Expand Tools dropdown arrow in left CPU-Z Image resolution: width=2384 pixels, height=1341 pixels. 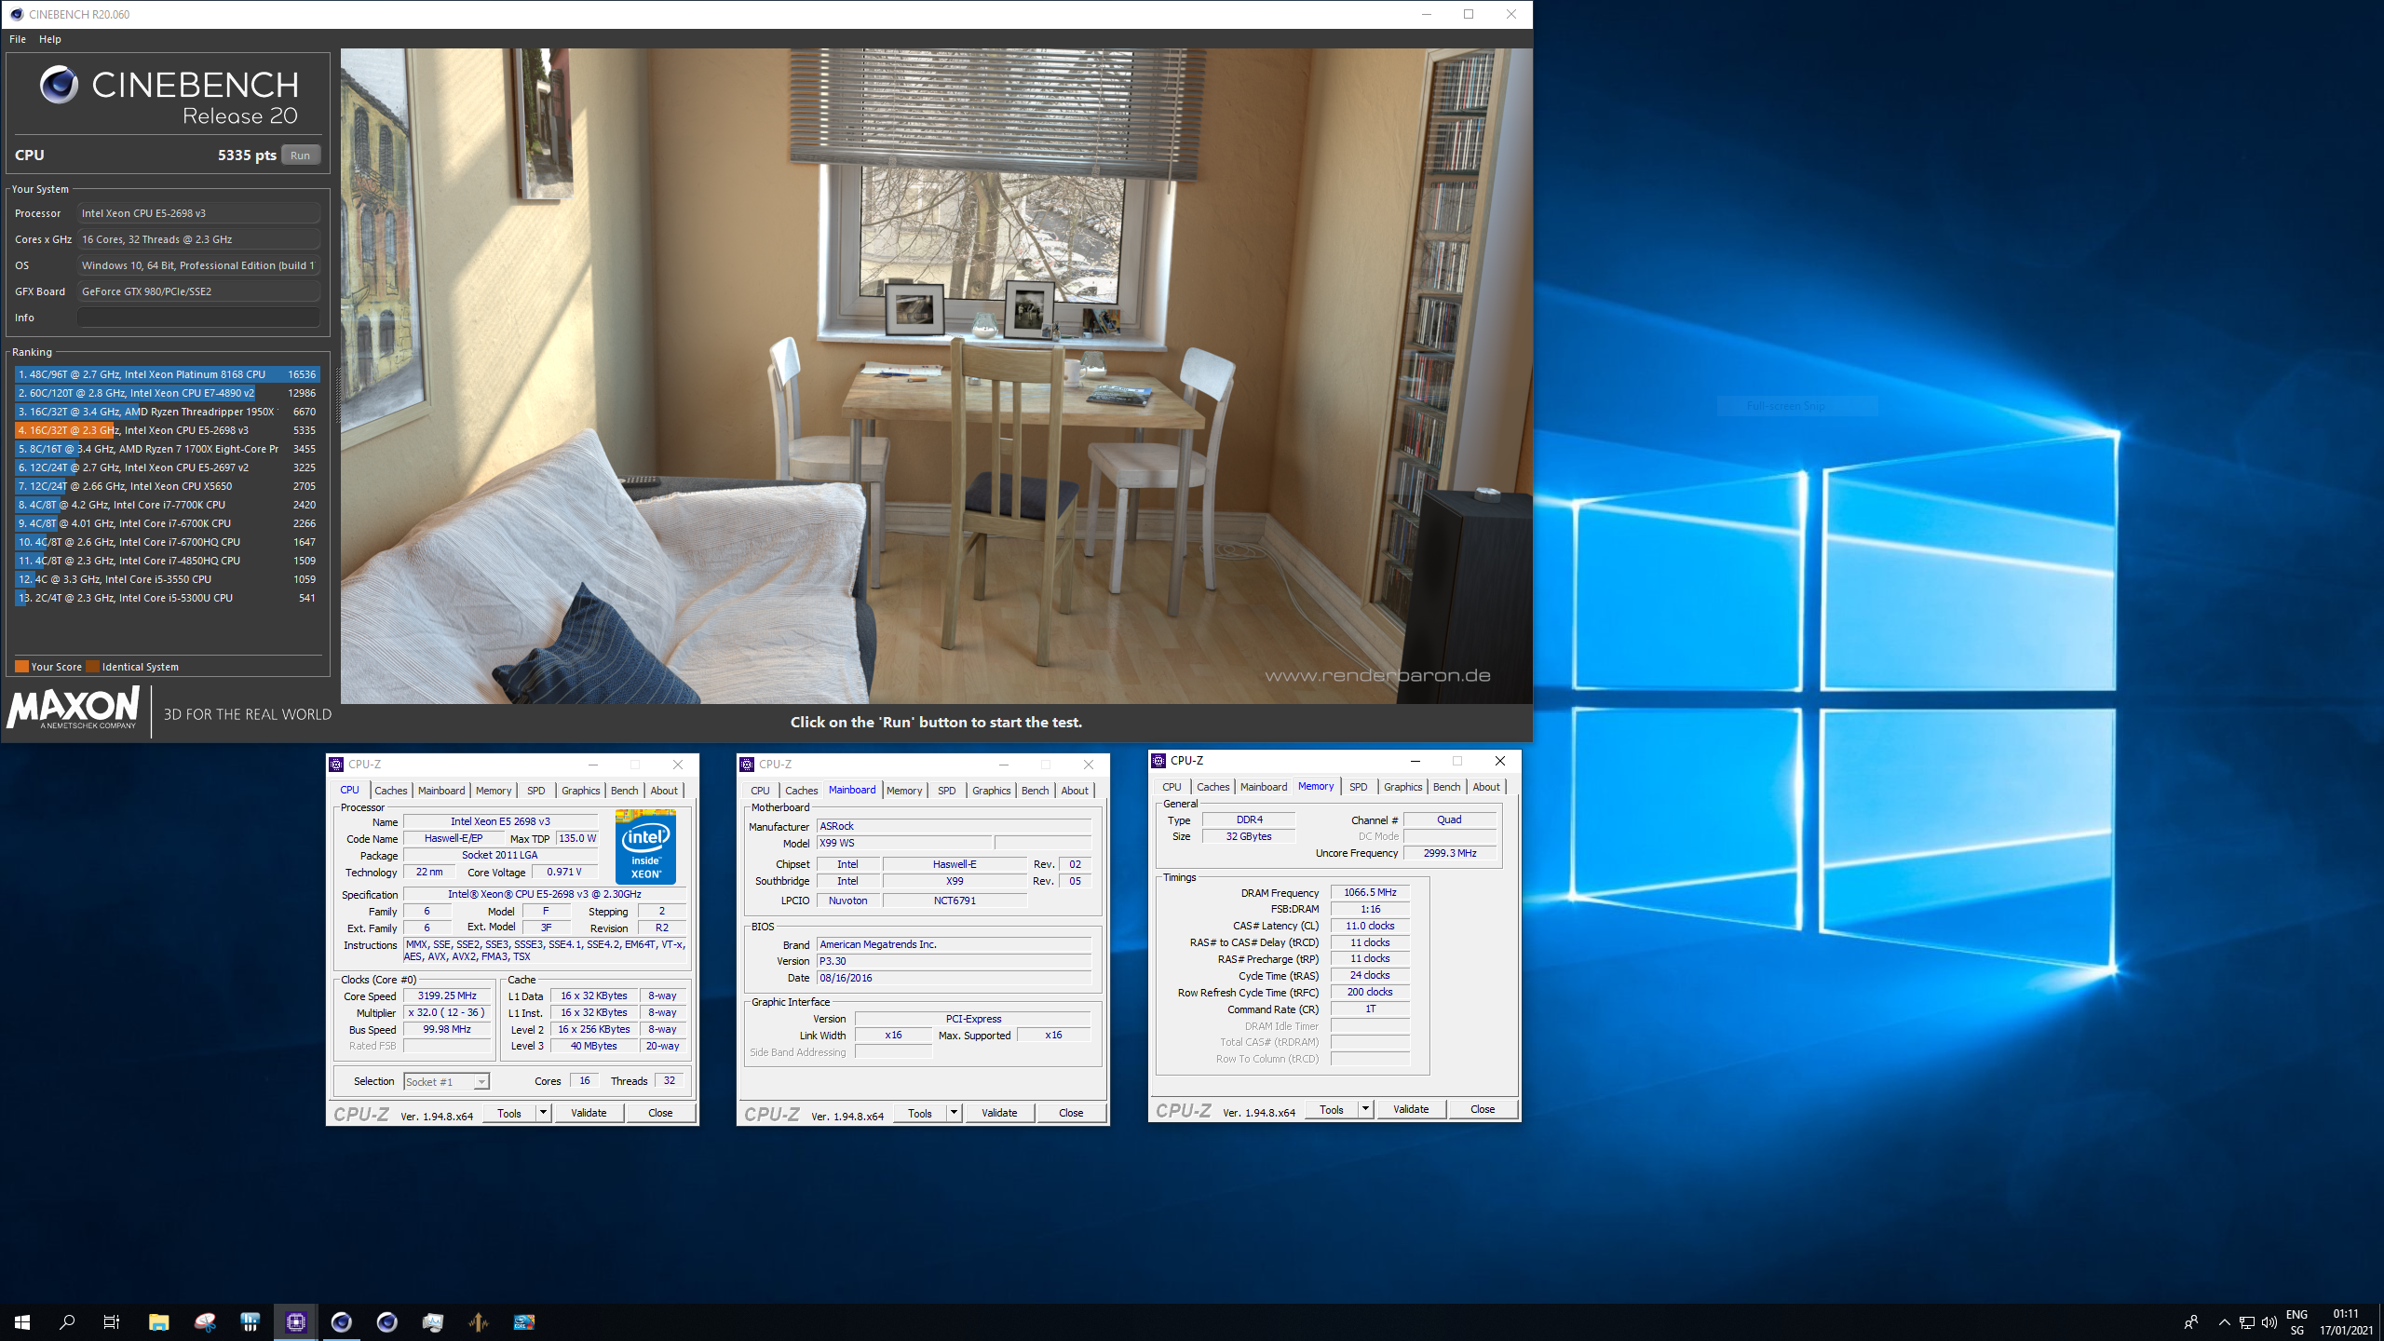point(543,1113)
